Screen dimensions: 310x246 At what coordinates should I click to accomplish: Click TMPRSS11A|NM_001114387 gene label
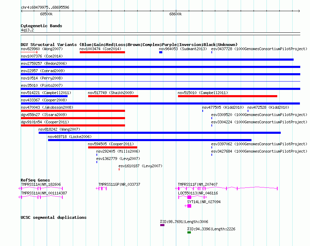click(x=44, y=193)
